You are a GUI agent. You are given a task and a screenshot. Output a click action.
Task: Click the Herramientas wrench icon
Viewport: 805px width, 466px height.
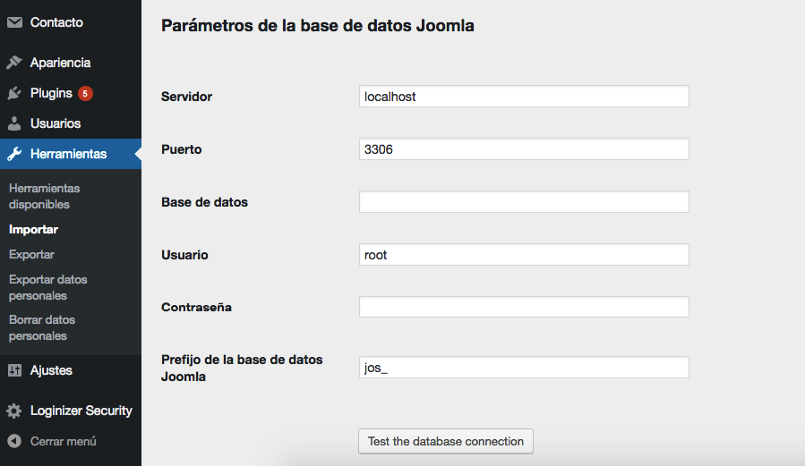pos(14,154)
